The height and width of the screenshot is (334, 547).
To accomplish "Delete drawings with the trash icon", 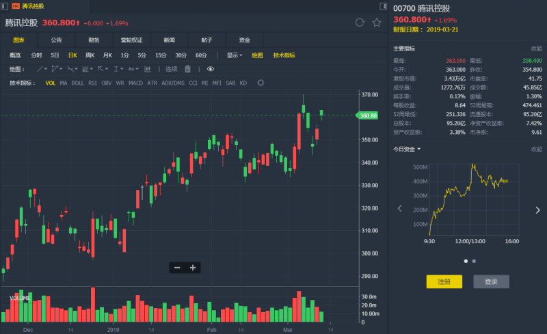I will click(x=187, y=69).
